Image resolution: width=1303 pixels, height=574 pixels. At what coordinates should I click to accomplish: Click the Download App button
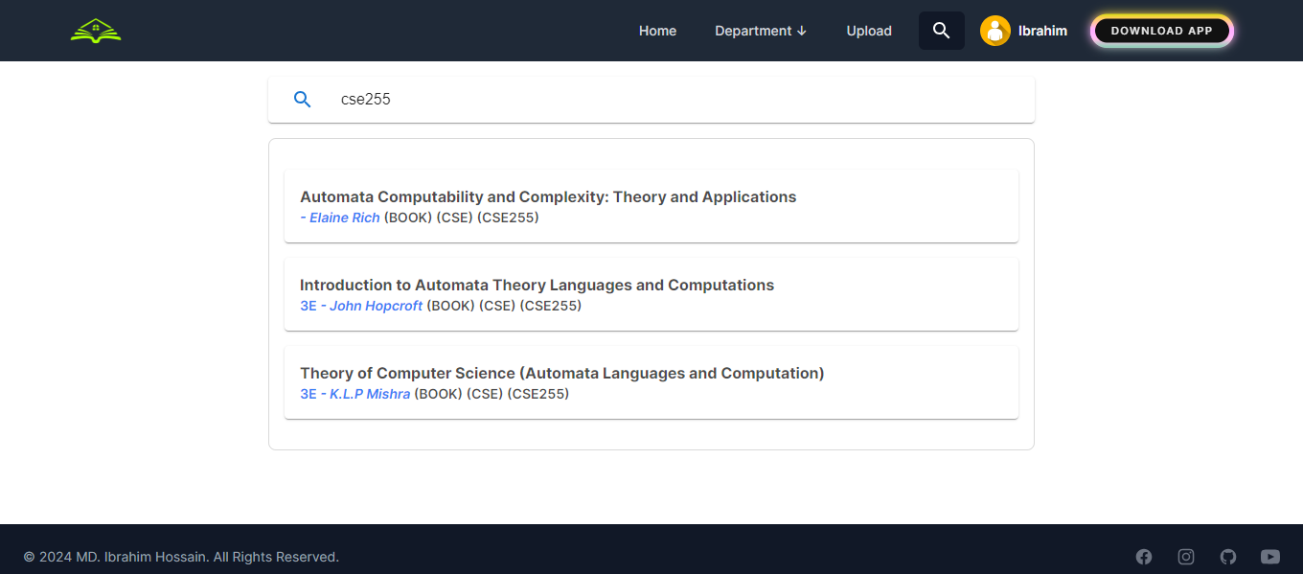coord(1161,31)
